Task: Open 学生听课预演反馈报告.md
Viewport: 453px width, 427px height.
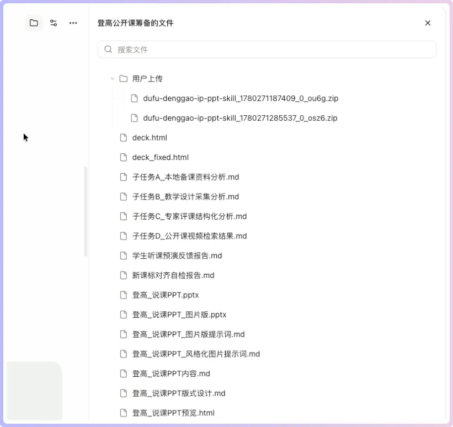Action: 177,255
